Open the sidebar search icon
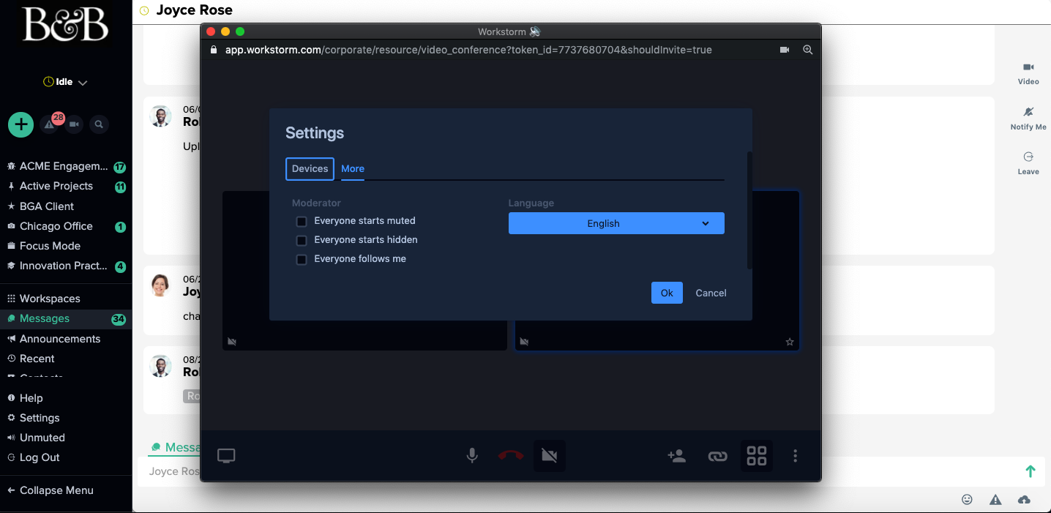Screen dimensions: 1051x513 [99, 124]
